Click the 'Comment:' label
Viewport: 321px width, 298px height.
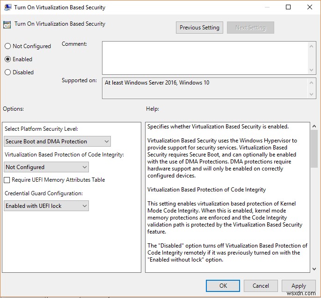pyautogui.click(x=74, y=44)
